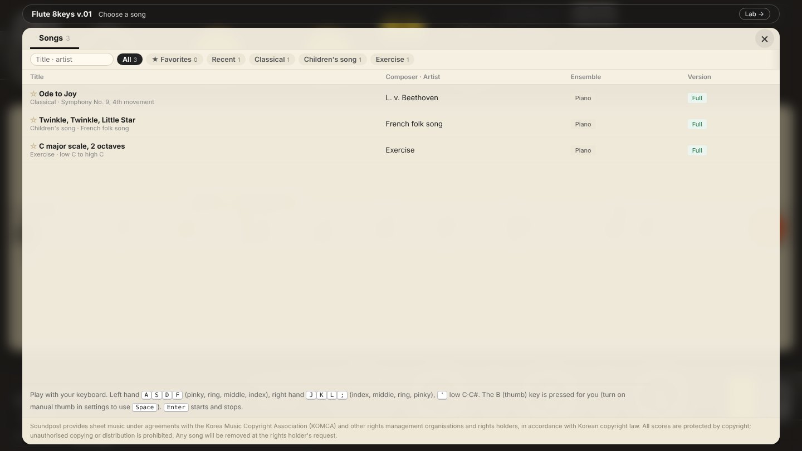The width and height of the screenshot is (802, 451).
Task: Pick the C major scale, 2 octaves title
Action: click(82, 146)
